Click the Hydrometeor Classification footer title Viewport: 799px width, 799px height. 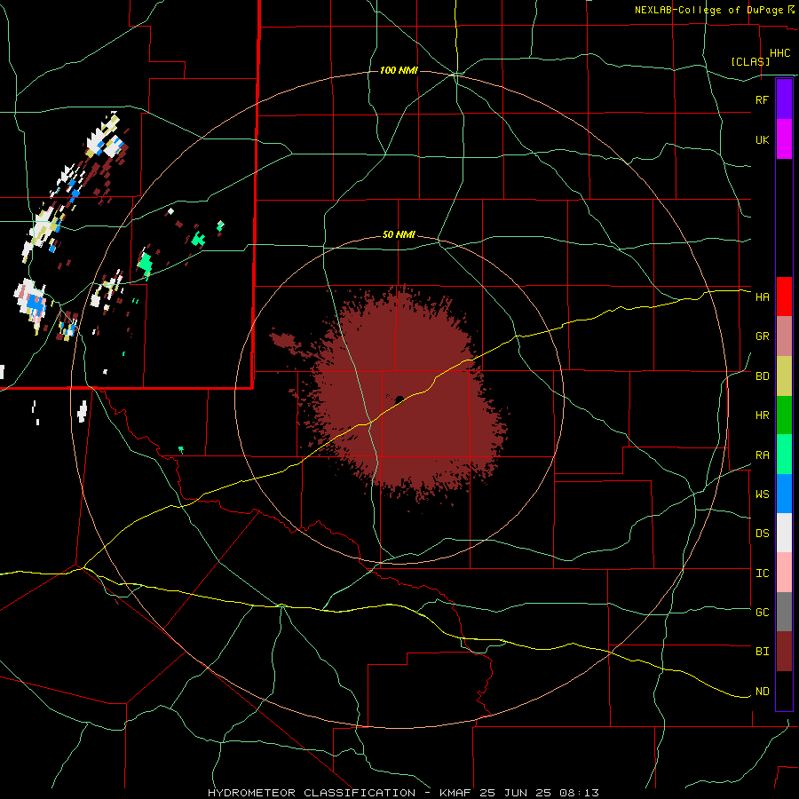(x=403, y=793)
